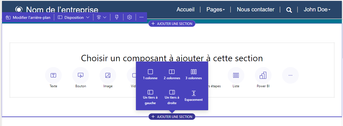Choose the 2 colonnes layout

[172, 74]
